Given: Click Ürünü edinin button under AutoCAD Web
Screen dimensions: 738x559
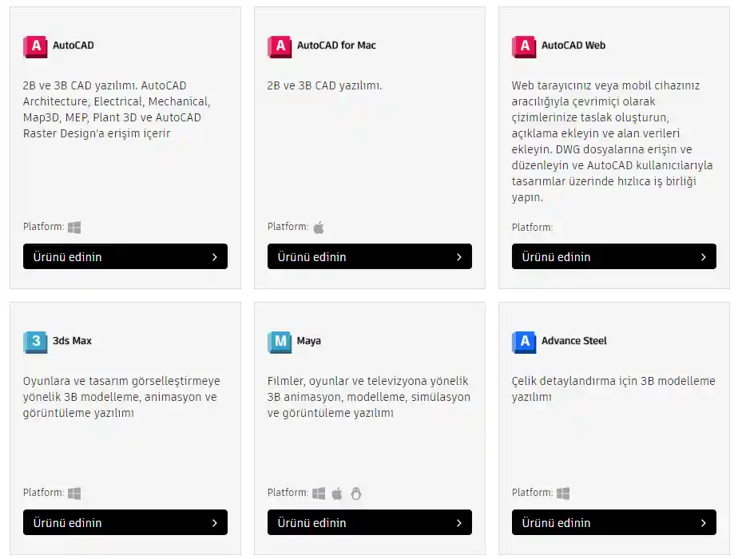Looking at the screenshot, I should [614, 256].
